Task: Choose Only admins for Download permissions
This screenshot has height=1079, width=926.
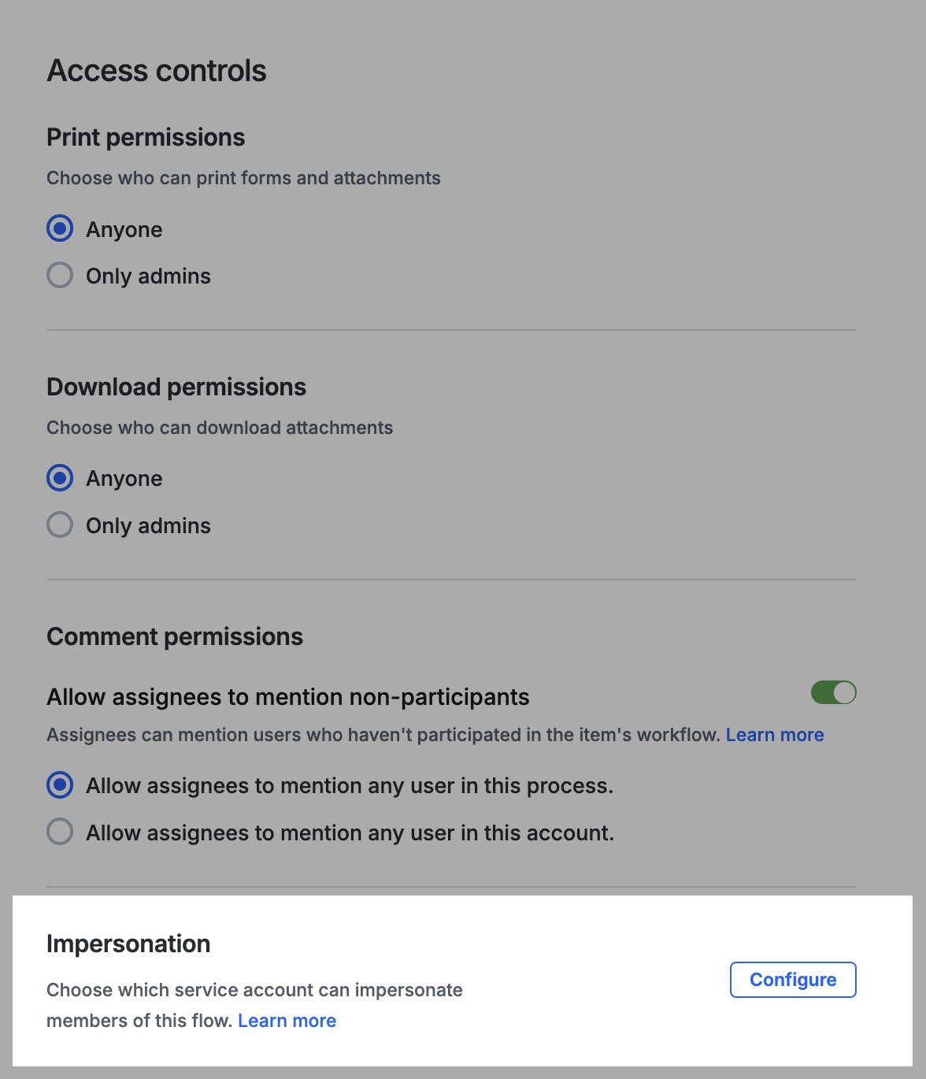Action: (60, 525)
